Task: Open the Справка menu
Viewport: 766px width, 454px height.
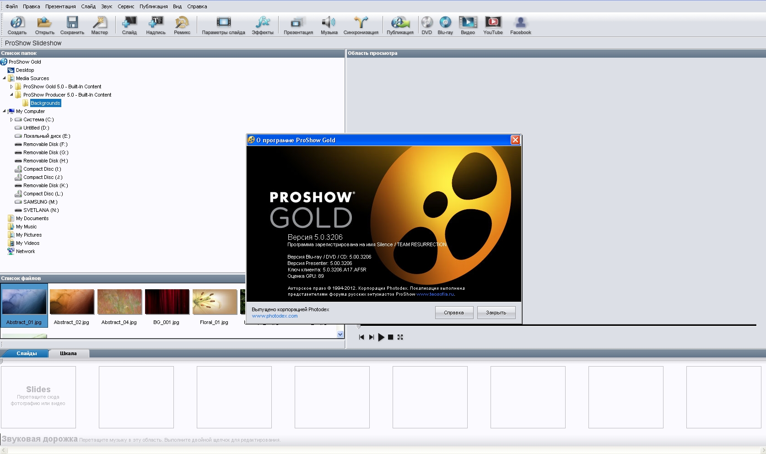Action: (x=197, y=6)
